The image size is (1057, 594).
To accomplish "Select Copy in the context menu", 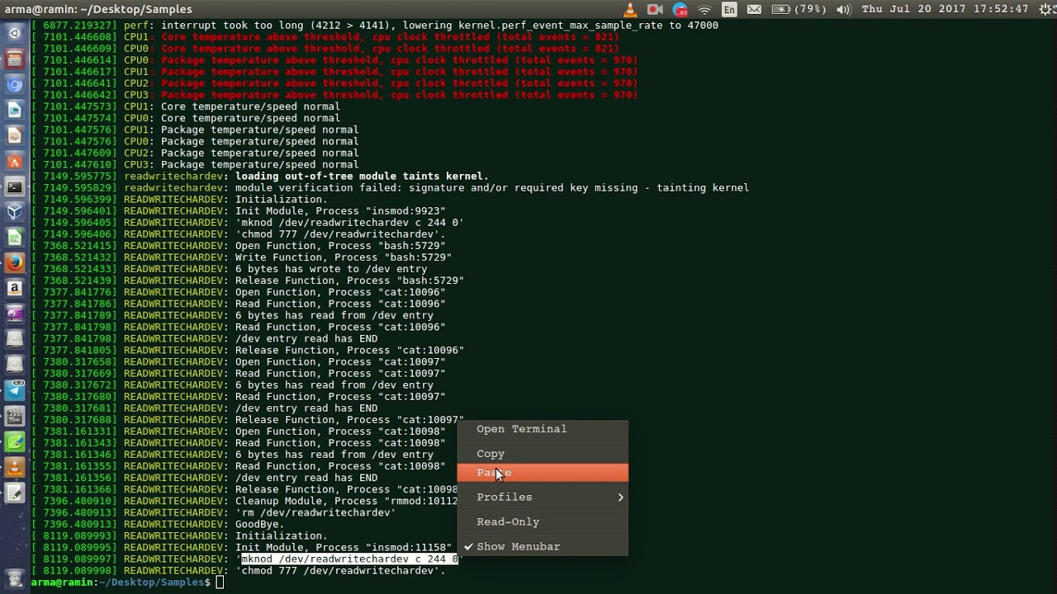I will [543, 454].
